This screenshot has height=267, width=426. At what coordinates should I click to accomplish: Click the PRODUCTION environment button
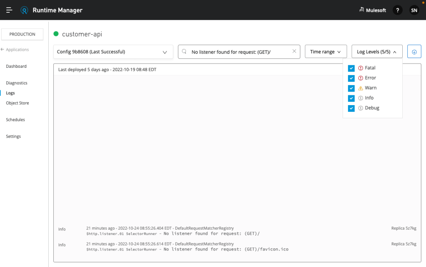coord(22,34)
